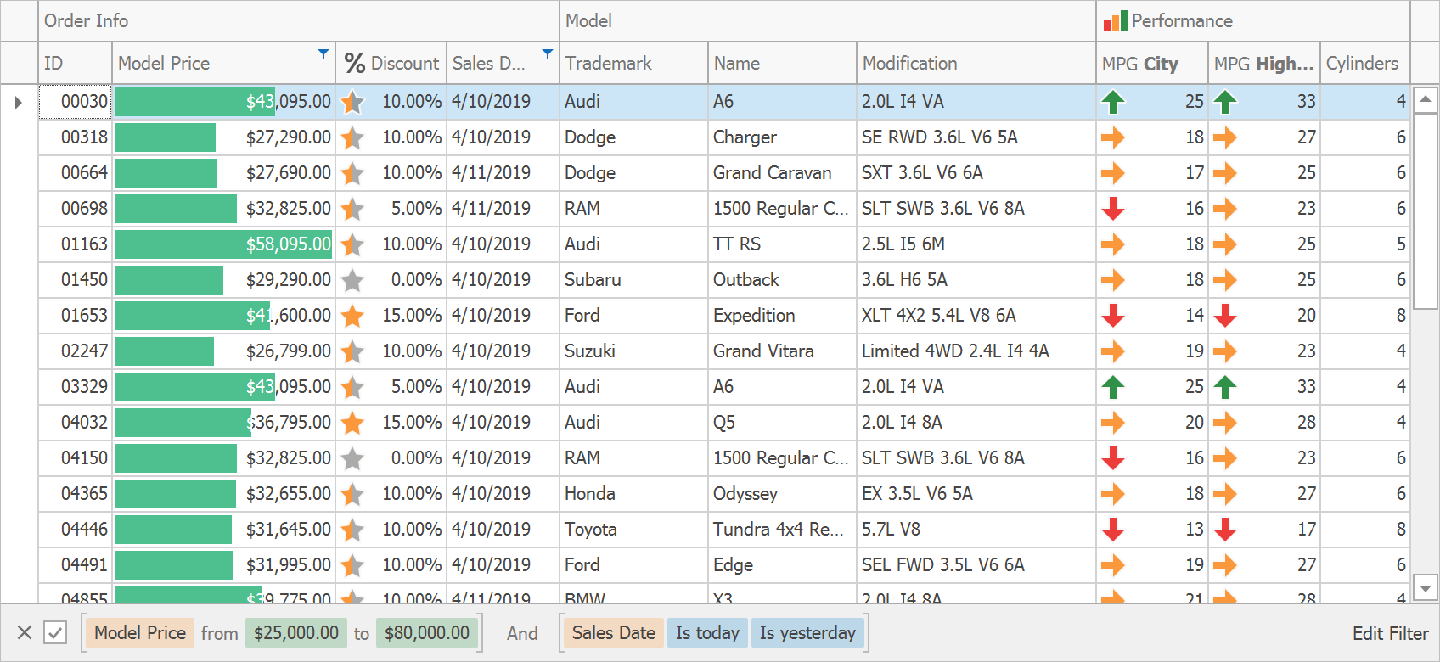Open the Sales Date column filter icon

click(548, 54)
